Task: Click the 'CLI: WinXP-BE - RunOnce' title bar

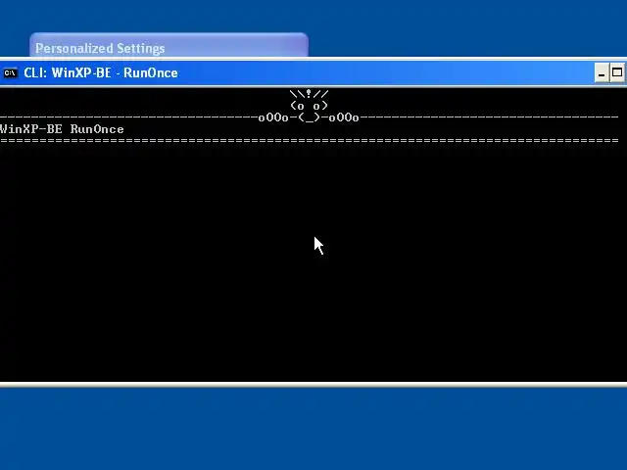Action: pyautogui.click(x=313, y=73)
